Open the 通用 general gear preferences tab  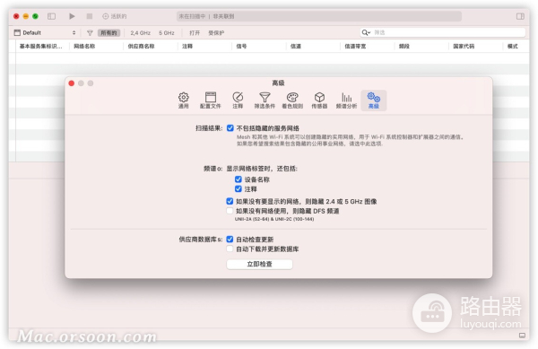pyautogui.click(x=183, y=100)
